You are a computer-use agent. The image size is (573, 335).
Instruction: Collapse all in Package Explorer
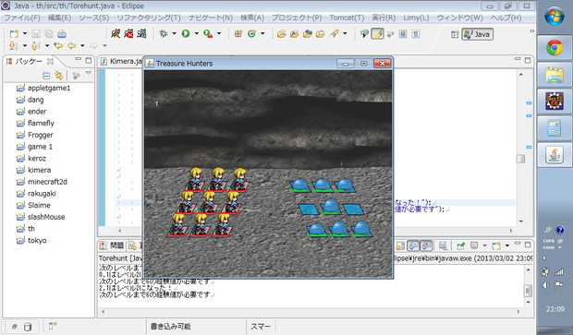(46, 76)
